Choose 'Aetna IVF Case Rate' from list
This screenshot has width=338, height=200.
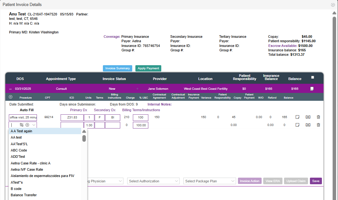coord(27,169)
